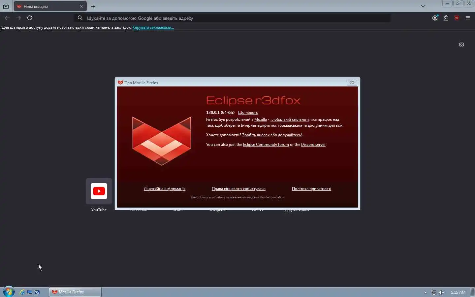
Task: Minimize the browser window
Action: (447, 4)
